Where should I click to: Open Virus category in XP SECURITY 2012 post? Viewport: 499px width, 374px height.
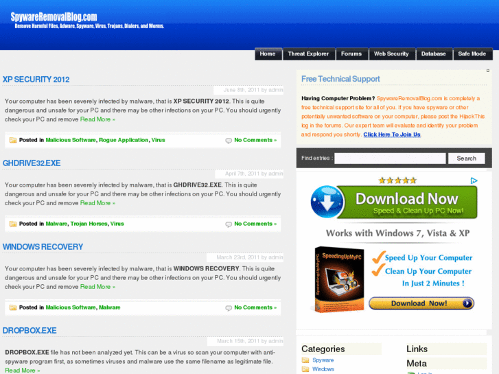(x=158, y=140)
